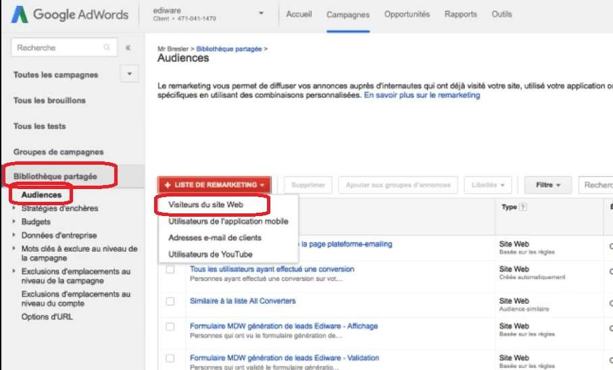Collapse the sidebar with the double-chevron icon
This screenshot has height=370, width=613.
(x=128, y=48)
